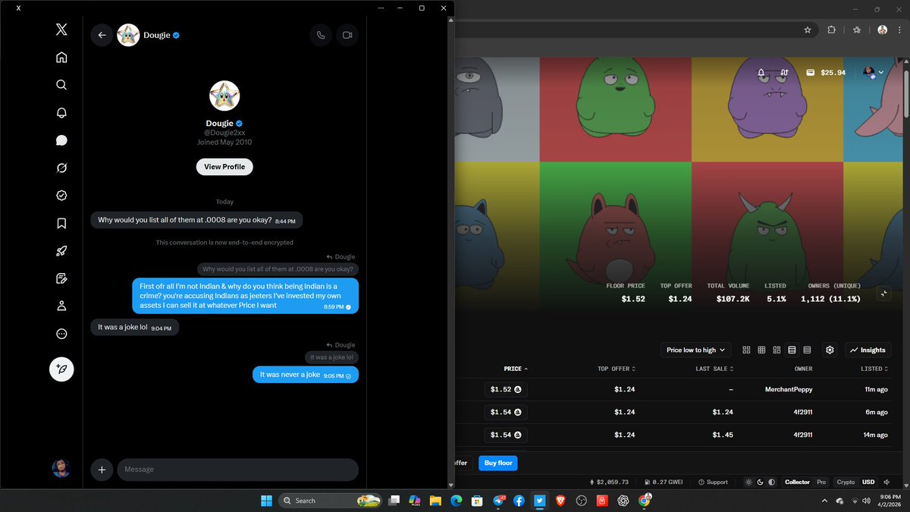Open wallet balance showing $25.94
This screenshot has width=910, height=512.
coord(825,73)
